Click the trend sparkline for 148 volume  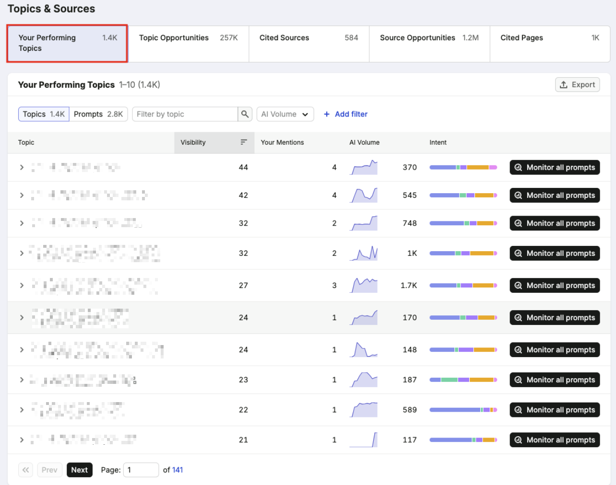coord(364,350)
